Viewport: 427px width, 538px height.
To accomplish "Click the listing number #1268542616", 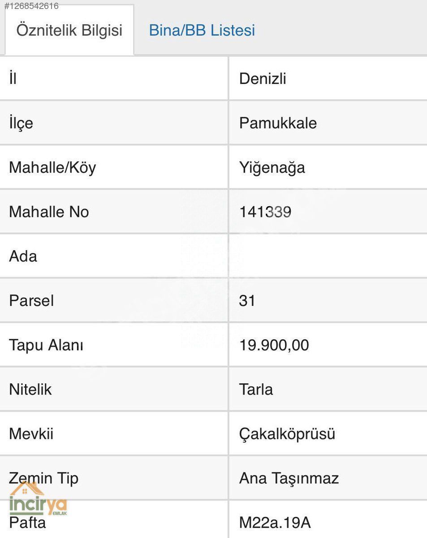I will [x=31, y=6].
